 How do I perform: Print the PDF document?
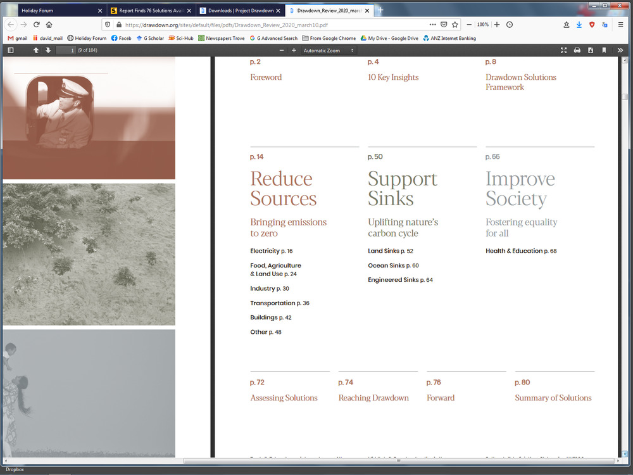[x=577, y=50]
